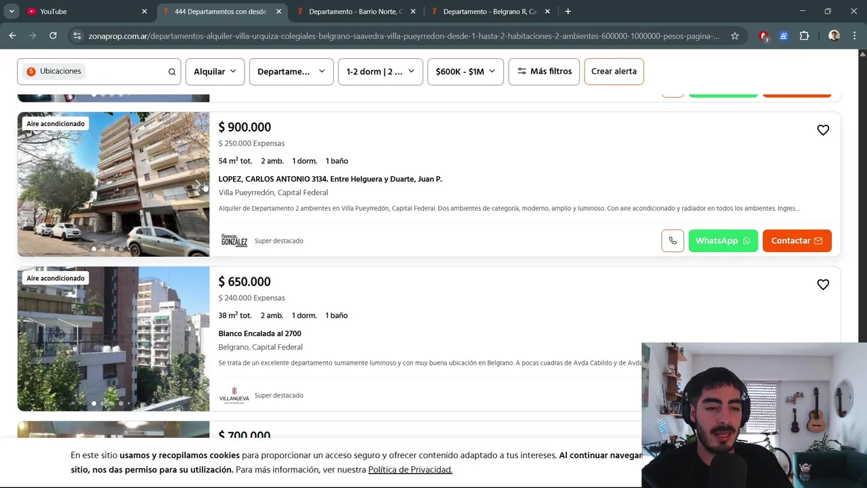Open the Chrome profile avatar
Image resolution: width=867 pixels, height=488 pixels.
point(834,36)
